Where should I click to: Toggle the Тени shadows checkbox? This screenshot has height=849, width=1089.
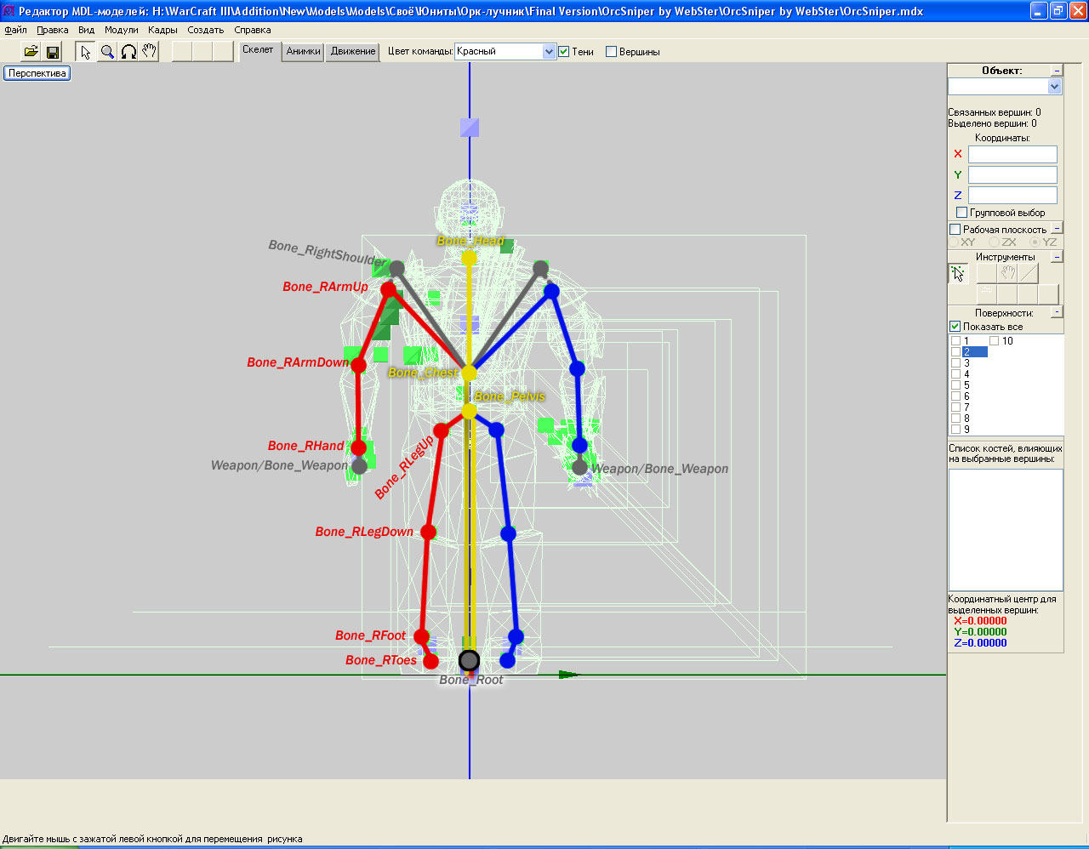[x=563, y=52]
